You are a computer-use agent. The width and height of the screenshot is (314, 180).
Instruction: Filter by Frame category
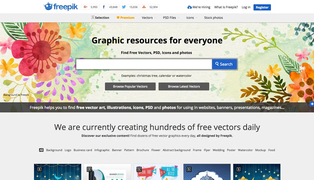click(197, 150)
